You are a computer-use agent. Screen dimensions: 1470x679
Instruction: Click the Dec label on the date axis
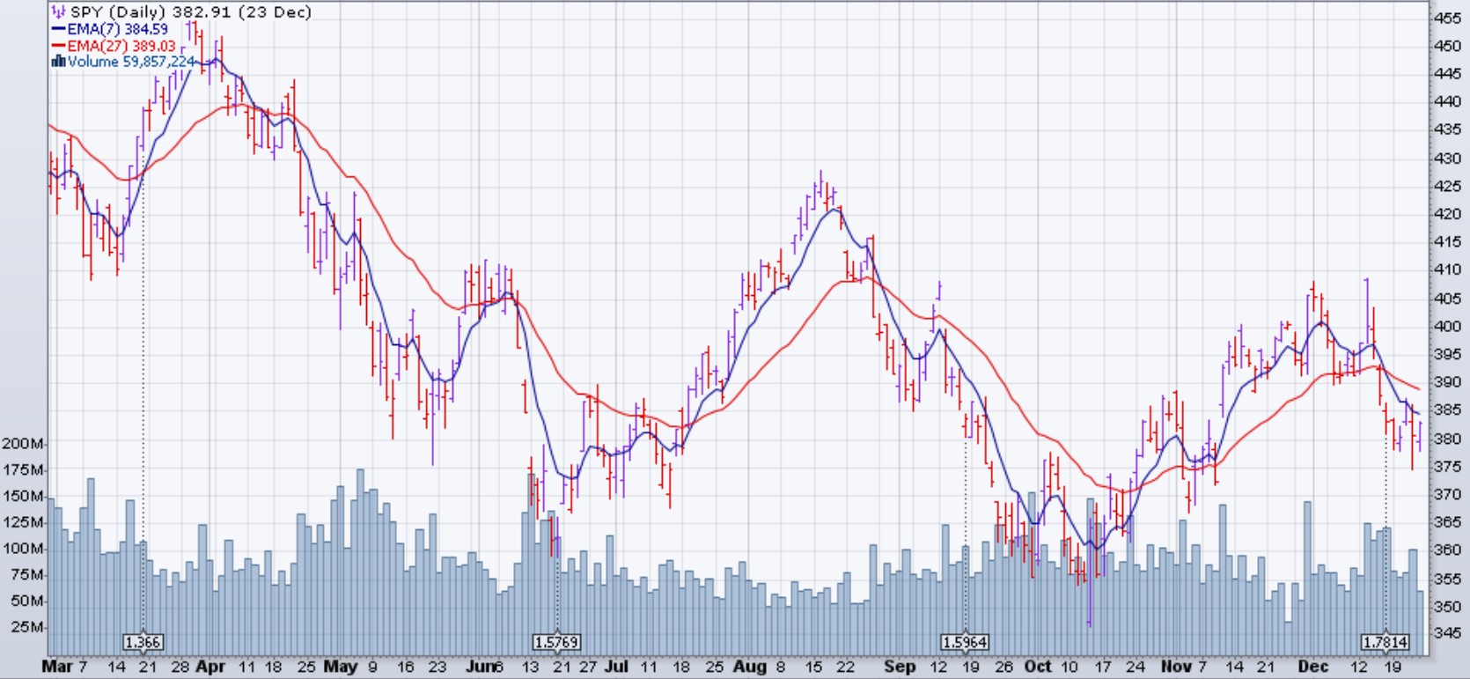coord(1313,667)
